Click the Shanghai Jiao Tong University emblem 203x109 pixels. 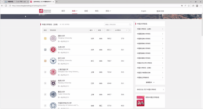tap(53, 72)
